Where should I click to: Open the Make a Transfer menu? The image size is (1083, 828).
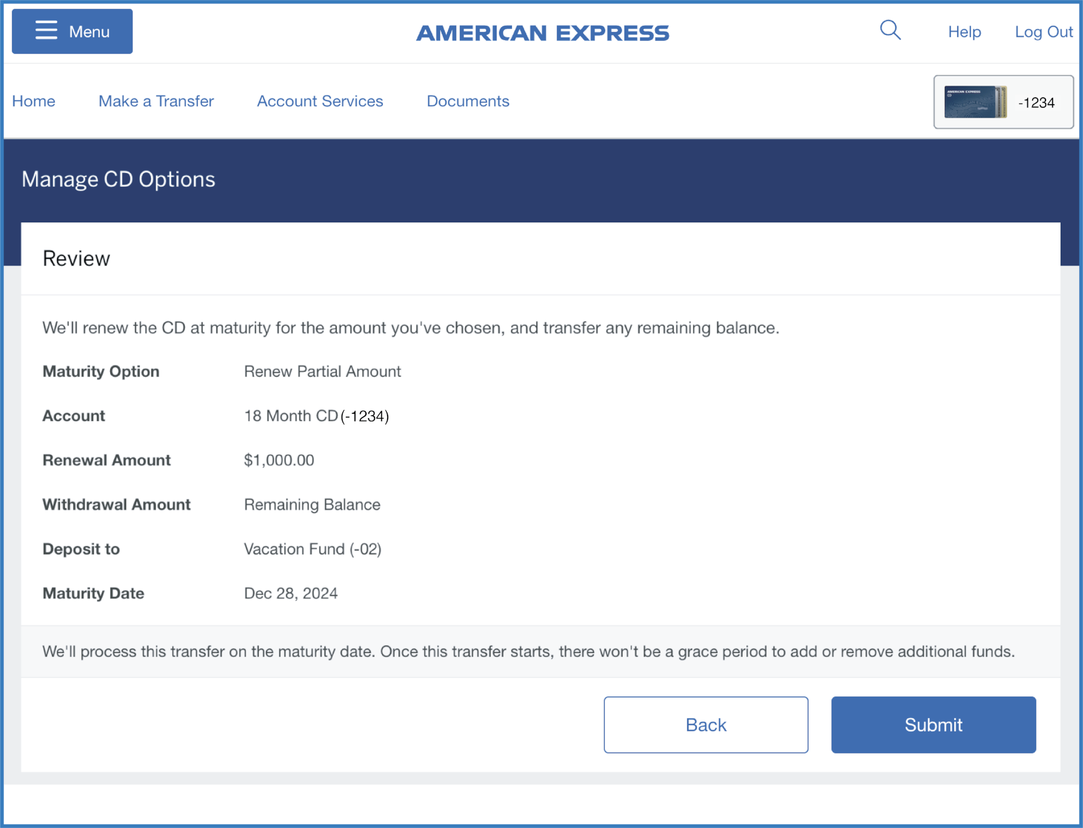click(156, 101)
